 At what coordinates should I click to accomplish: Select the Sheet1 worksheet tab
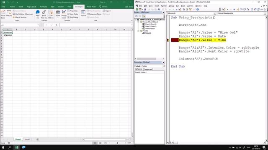click(x=27, y=140)
